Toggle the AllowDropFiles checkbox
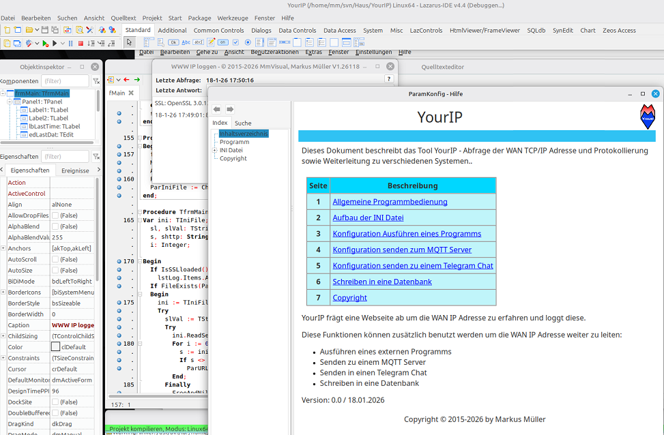This screenshot has height=435, width=664. pos(55,215)
